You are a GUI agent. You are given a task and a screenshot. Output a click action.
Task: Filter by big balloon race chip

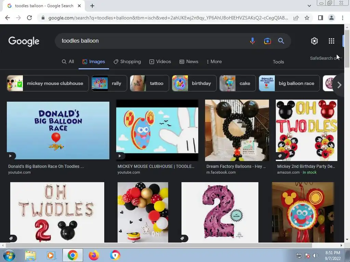click(289, 83)
